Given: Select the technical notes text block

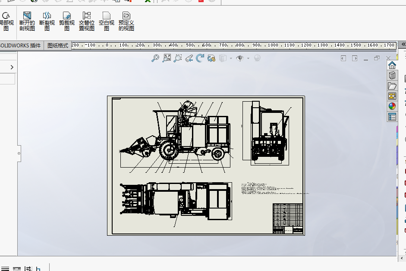Looking at the screenshot, I should pyautogui.click(x=274, y=188).
